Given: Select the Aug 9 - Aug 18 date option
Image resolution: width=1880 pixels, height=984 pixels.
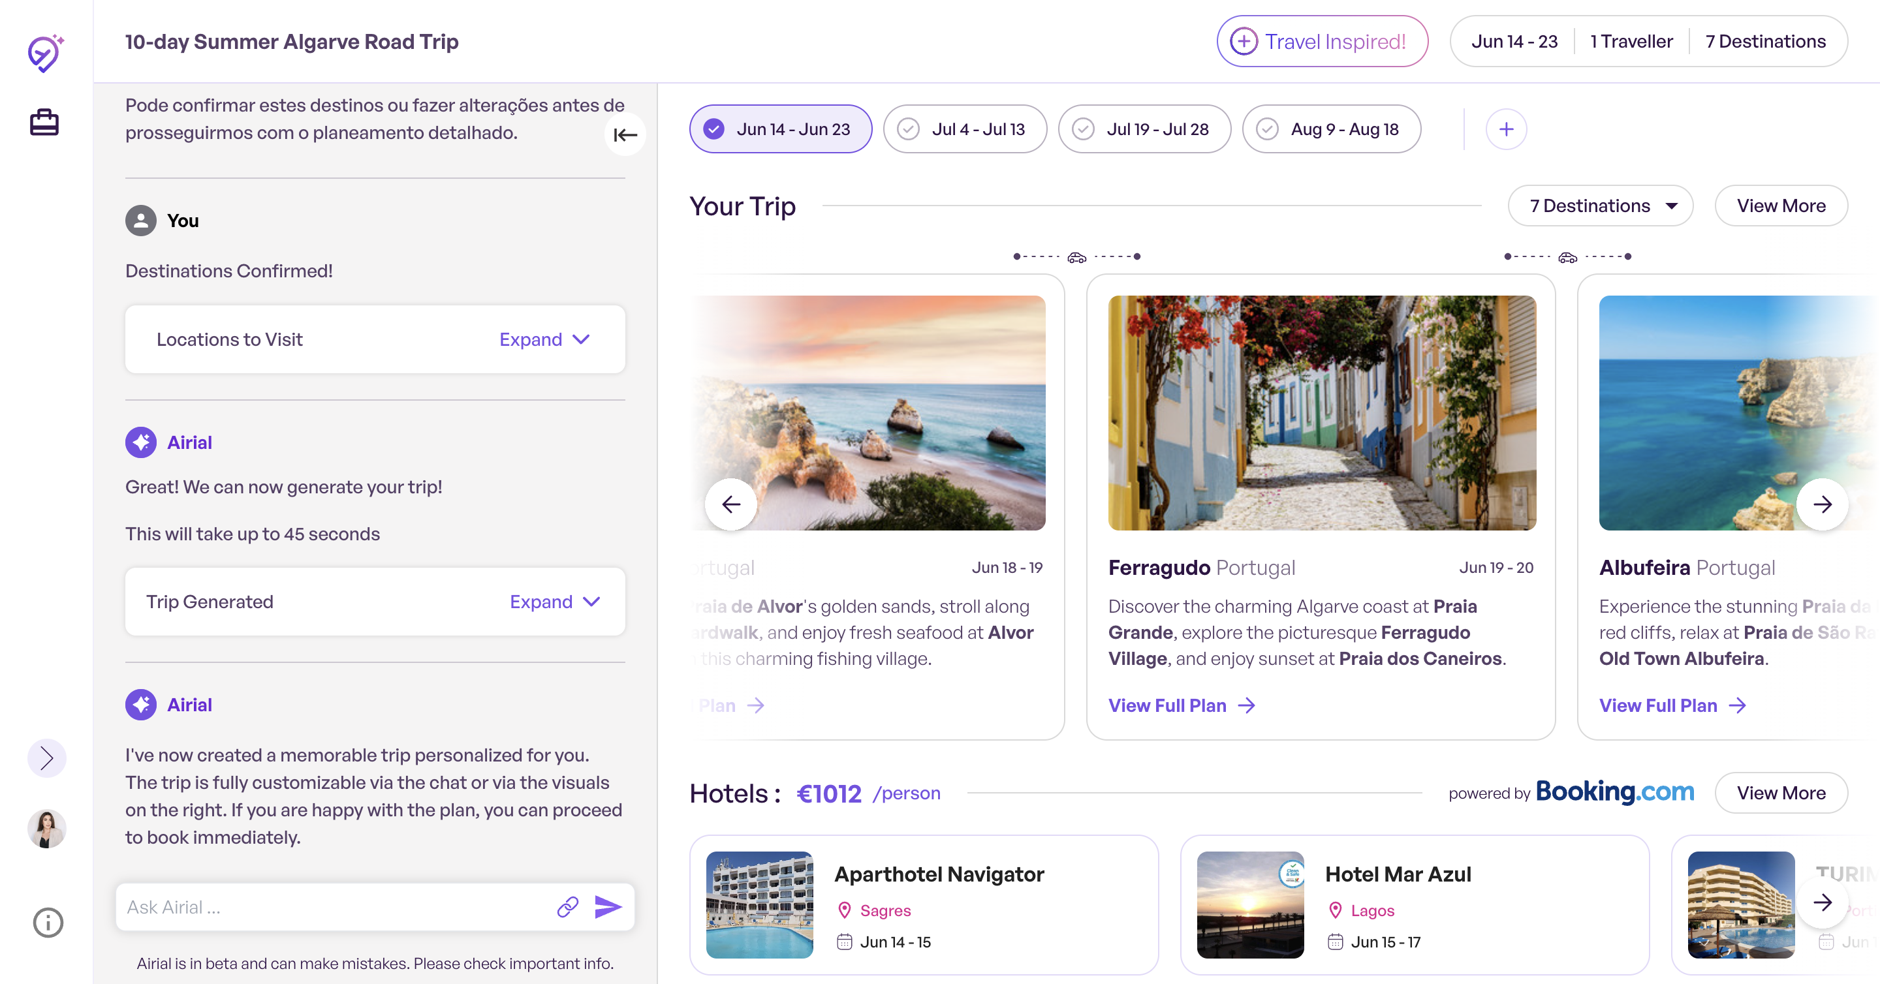Looking at the screenshot, I should tap(1331, 129).
